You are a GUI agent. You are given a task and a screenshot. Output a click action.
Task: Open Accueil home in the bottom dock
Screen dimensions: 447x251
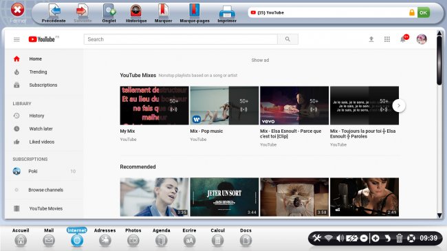pos(21,237)
